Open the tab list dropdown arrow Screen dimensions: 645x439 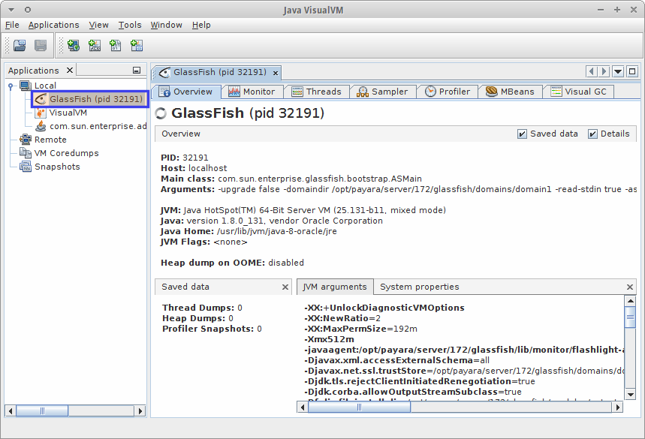[x=616, y=71]
